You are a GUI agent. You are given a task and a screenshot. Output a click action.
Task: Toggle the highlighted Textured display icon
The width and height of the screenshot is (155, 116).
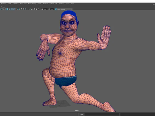(x=14, y=9)
